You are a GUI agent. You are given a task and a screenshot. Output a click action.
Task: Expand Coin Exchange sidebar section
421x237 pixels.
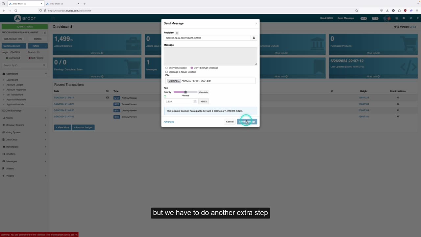(25, 111)
